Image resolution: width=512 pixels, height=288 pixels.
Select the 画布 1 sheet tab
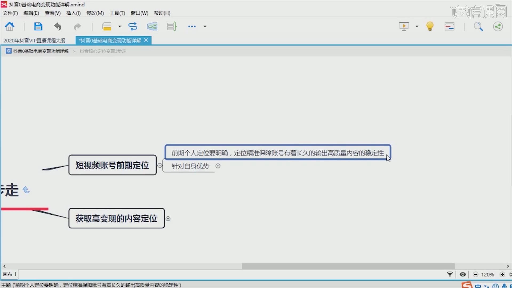pyautogui.click(x=10, y=274)
